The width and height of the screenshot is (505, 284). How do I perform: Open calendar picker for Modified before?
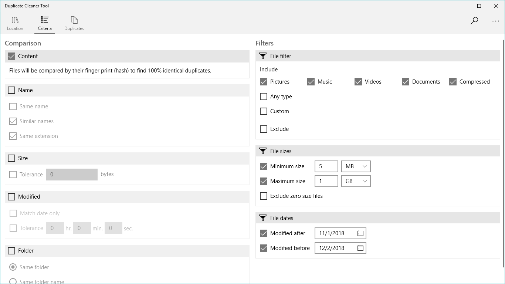(360, 248)
